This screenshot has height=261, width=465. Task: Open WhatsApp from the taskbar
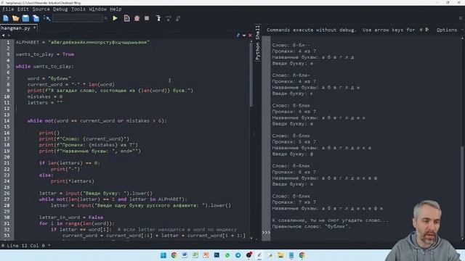pos(227,255)
